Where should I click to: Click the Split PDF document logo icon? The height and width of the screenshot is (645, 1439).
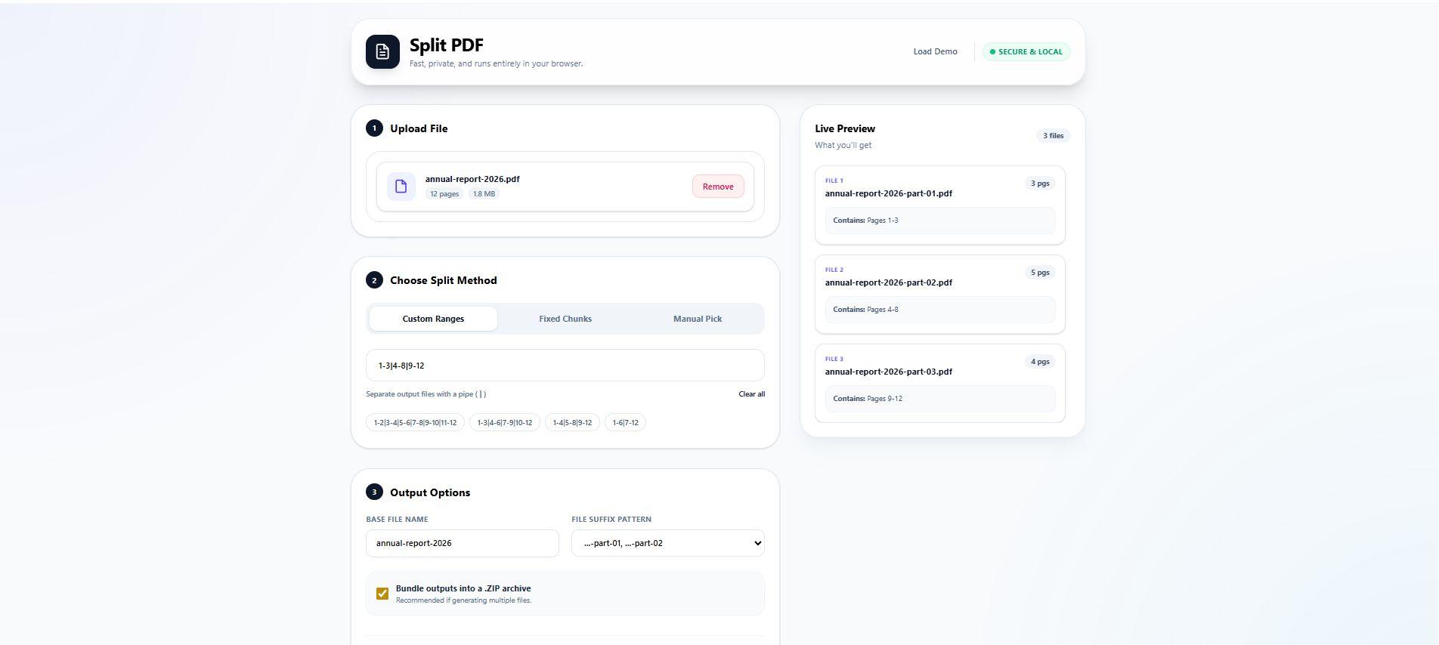point(382,52)
